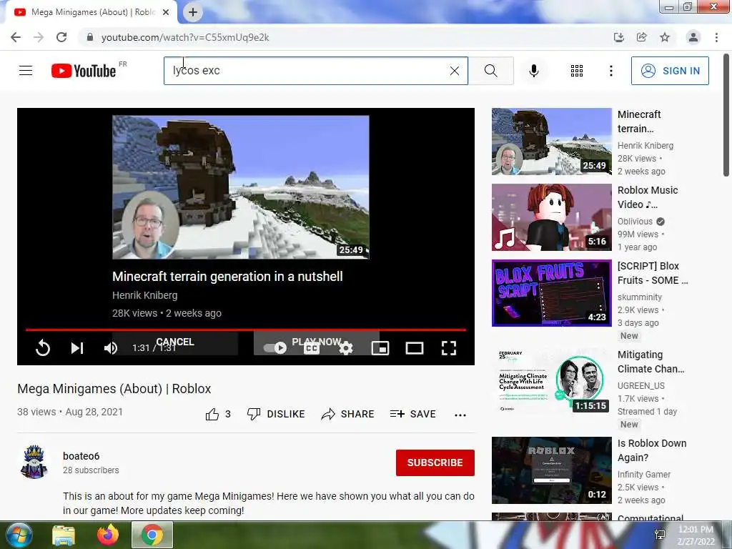This screenshot has height=549, width=732.
Task: Enter full screen mode
Action: pos(449,348)
